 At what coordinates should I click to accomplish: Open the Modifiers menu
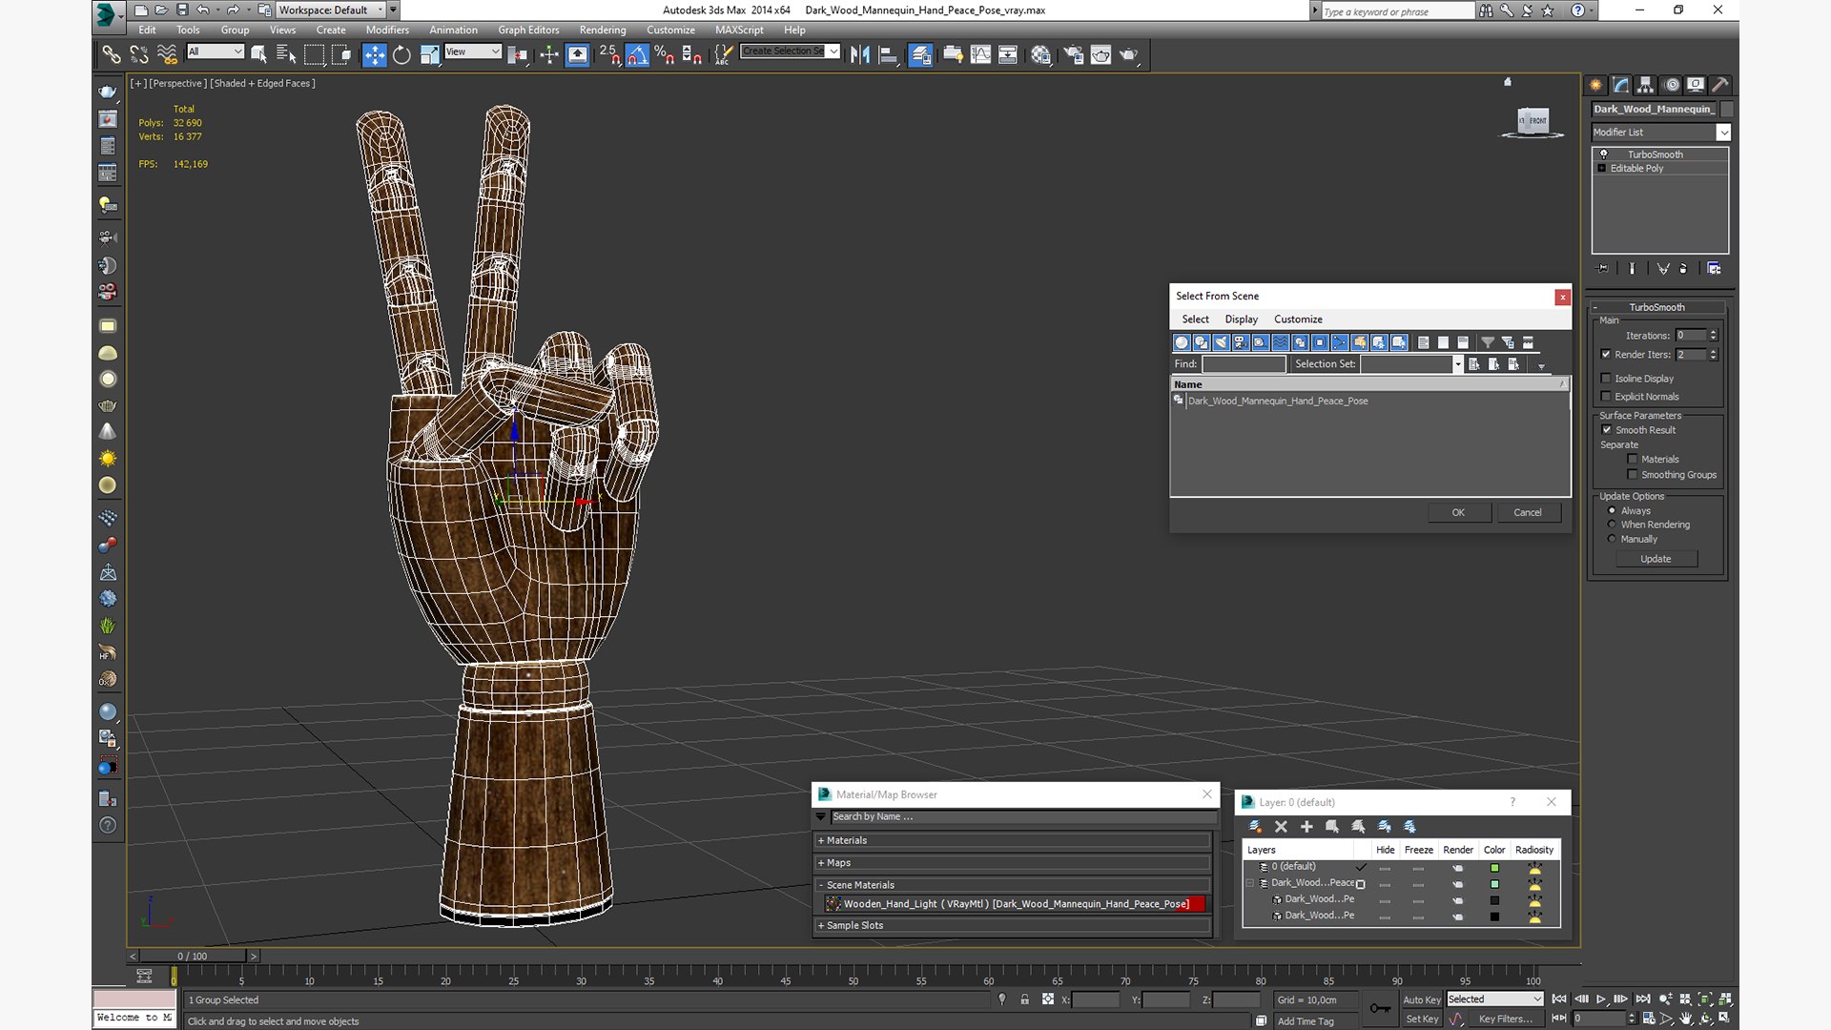pos(387,30)
